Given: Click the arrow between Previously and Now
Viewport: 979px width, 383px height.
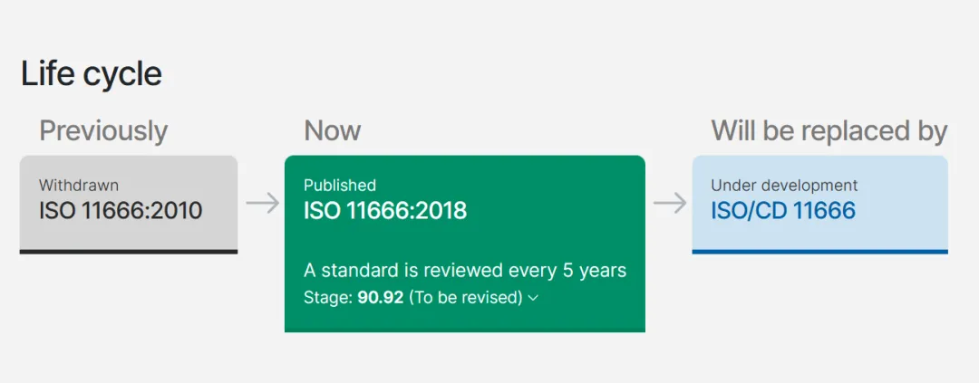Looking at the screenshot, I should [x=262, y=204].
